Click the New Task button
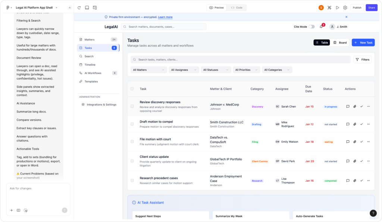This screenshot has height=222, width=382. [363, 43]
